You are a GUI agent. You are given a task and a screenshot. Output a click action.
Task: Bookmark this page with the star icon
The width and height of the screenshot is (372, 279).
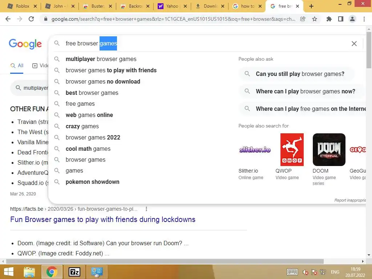pyautogui.click(x=315, y=19)
